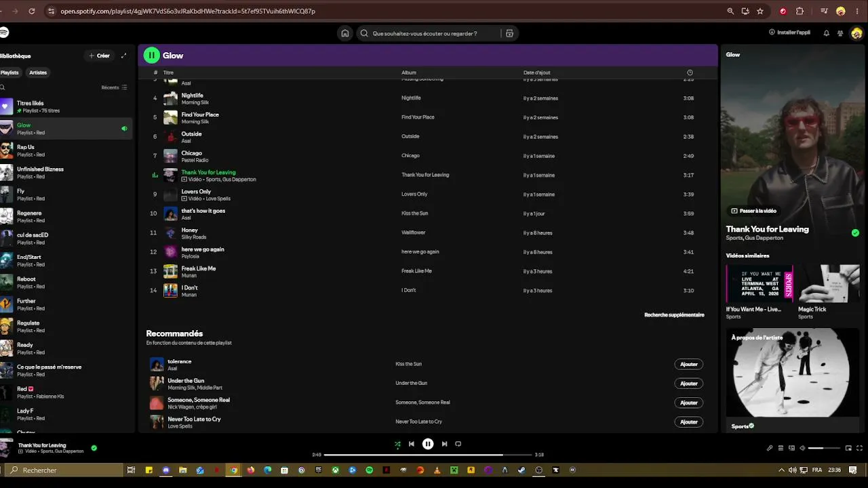Search in library with magnifier icon
Image resolution: width=868 pixels, height=488 pixels.
pyautogui.click(x=3, y=87)
